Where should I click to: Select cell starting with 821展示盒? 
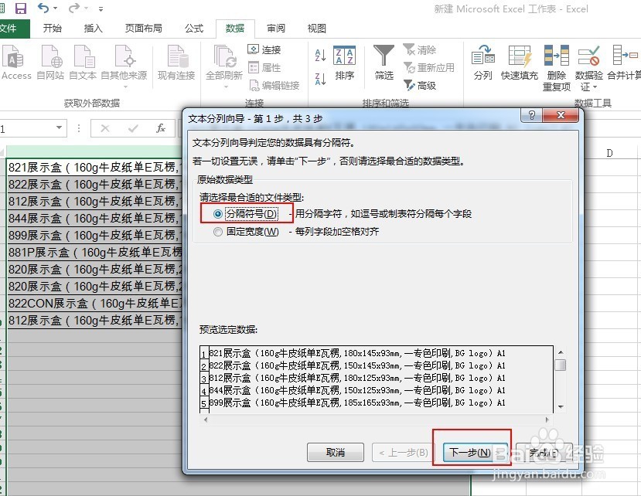click(x=95, y=167)
